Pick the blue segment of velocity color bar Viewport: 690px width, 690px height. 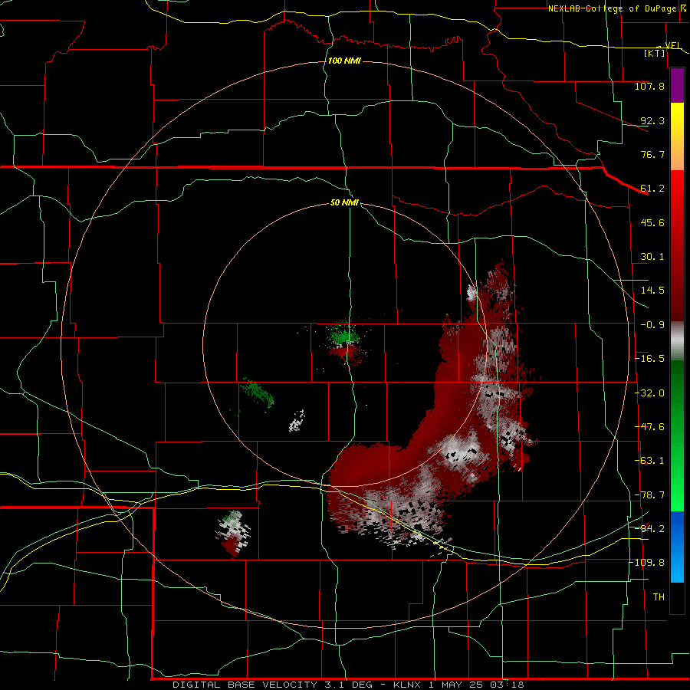677,547
